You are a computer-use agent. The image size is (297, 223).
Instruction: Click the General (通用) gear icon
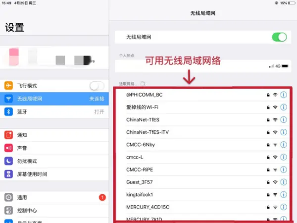point(8,197)
